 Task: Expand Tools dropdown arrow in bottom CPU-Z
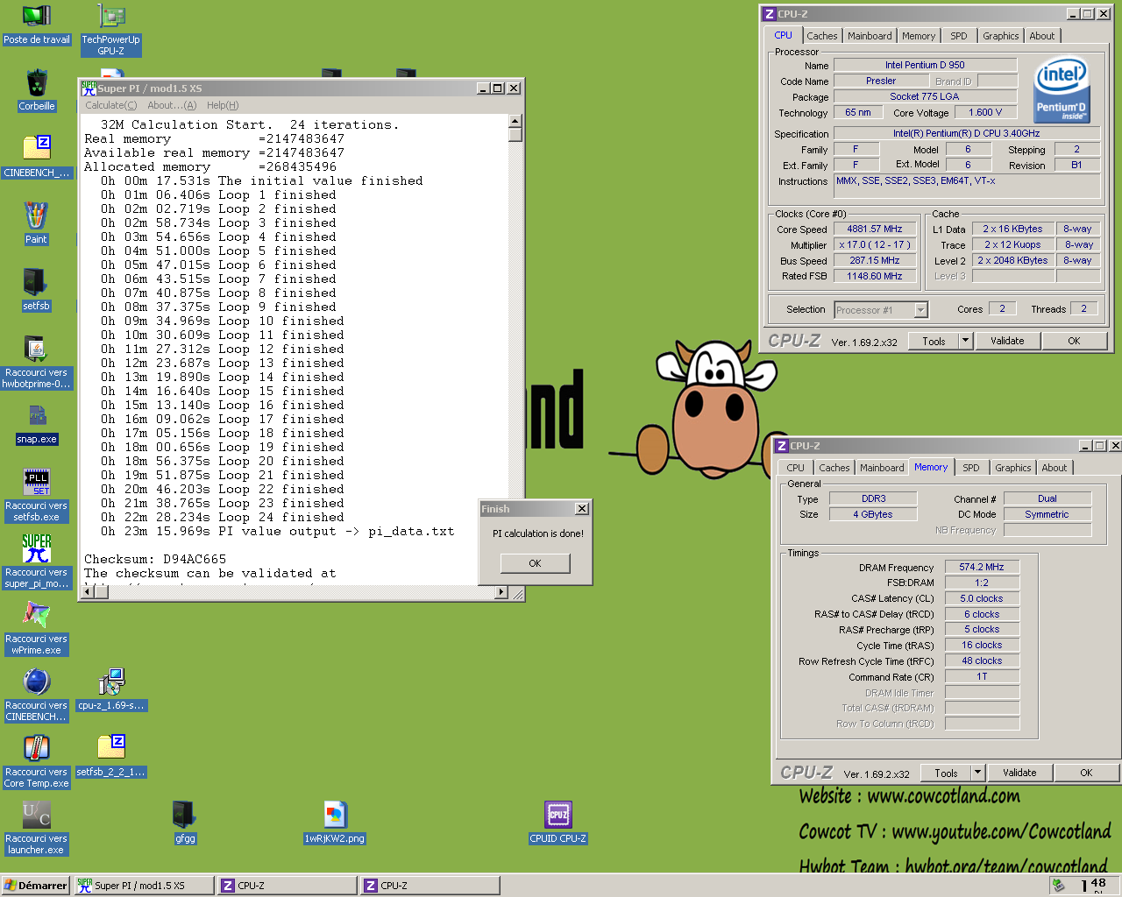point(978,773)
